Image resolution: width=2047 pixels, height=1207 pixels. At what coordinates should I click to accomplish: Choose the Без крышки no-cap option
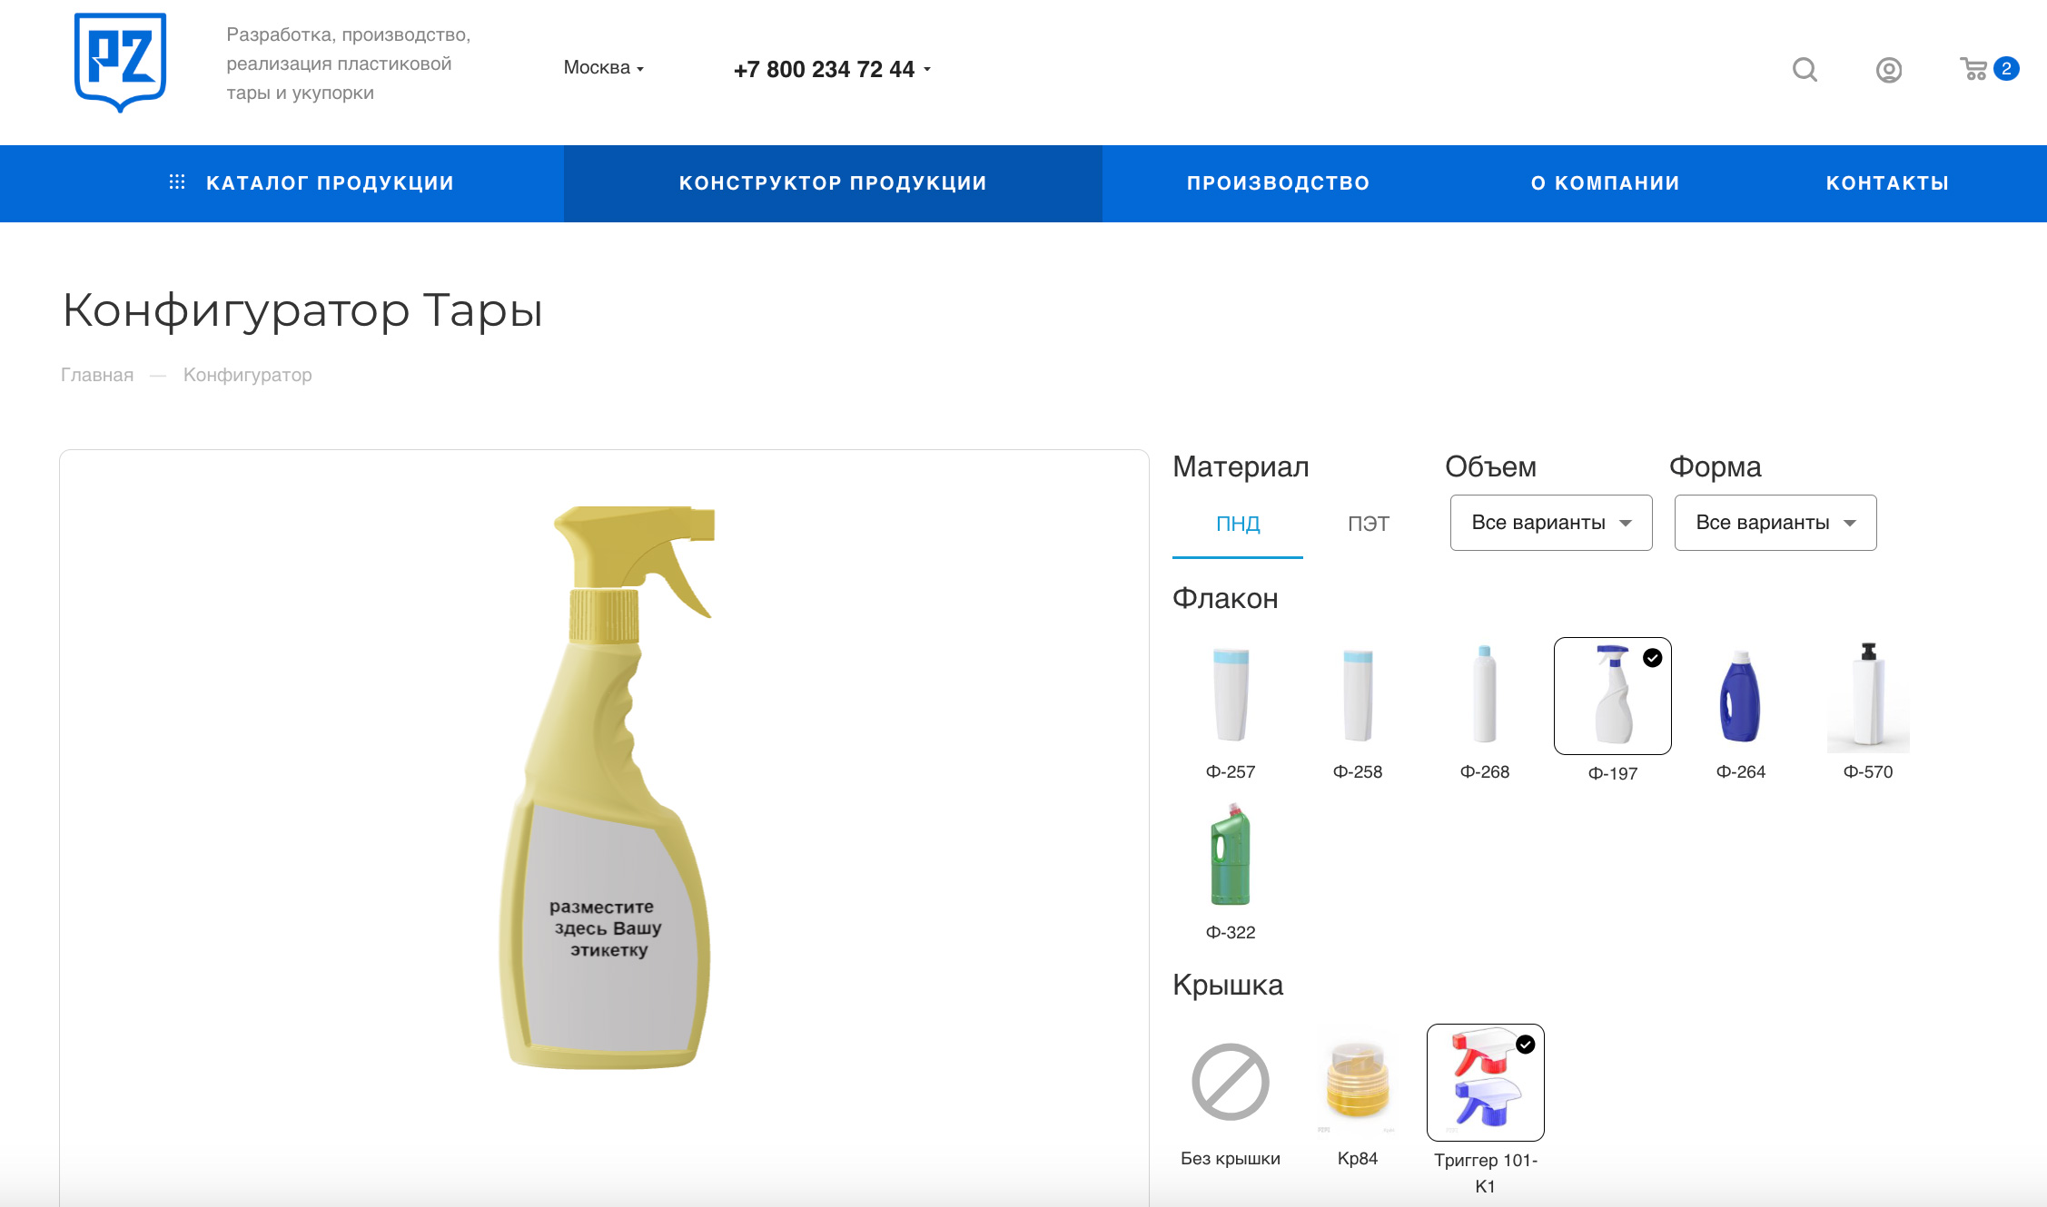click(1231, 1082)
